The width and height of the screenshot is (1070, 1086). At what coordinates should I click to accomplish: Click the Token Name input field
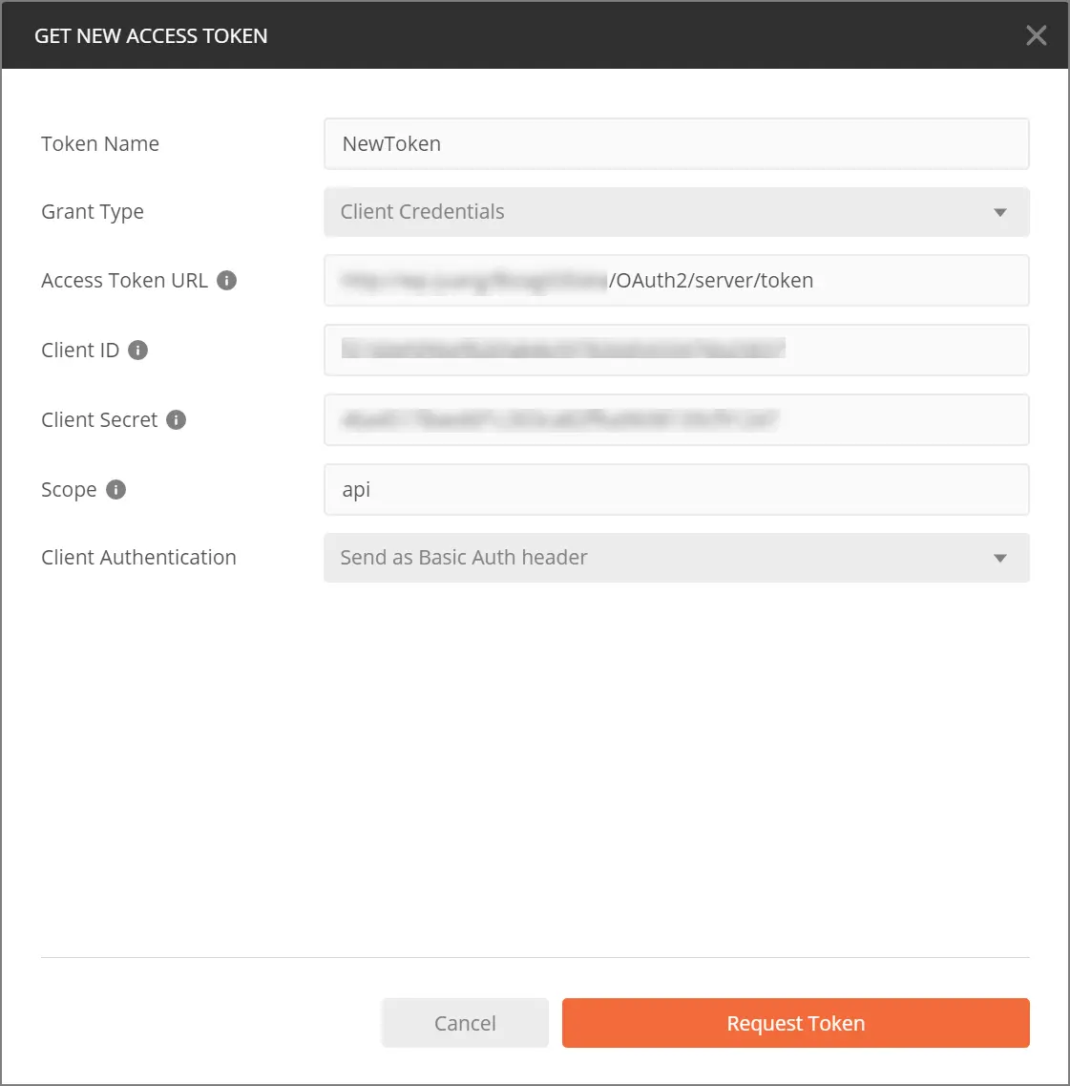676,144
